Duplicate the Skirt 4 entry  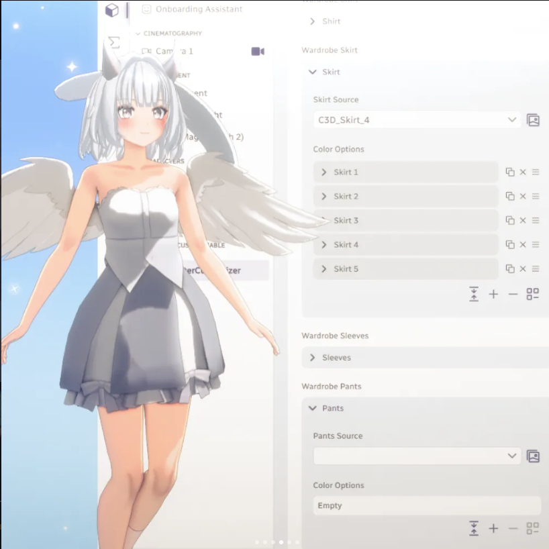click(x=510, y=244)
